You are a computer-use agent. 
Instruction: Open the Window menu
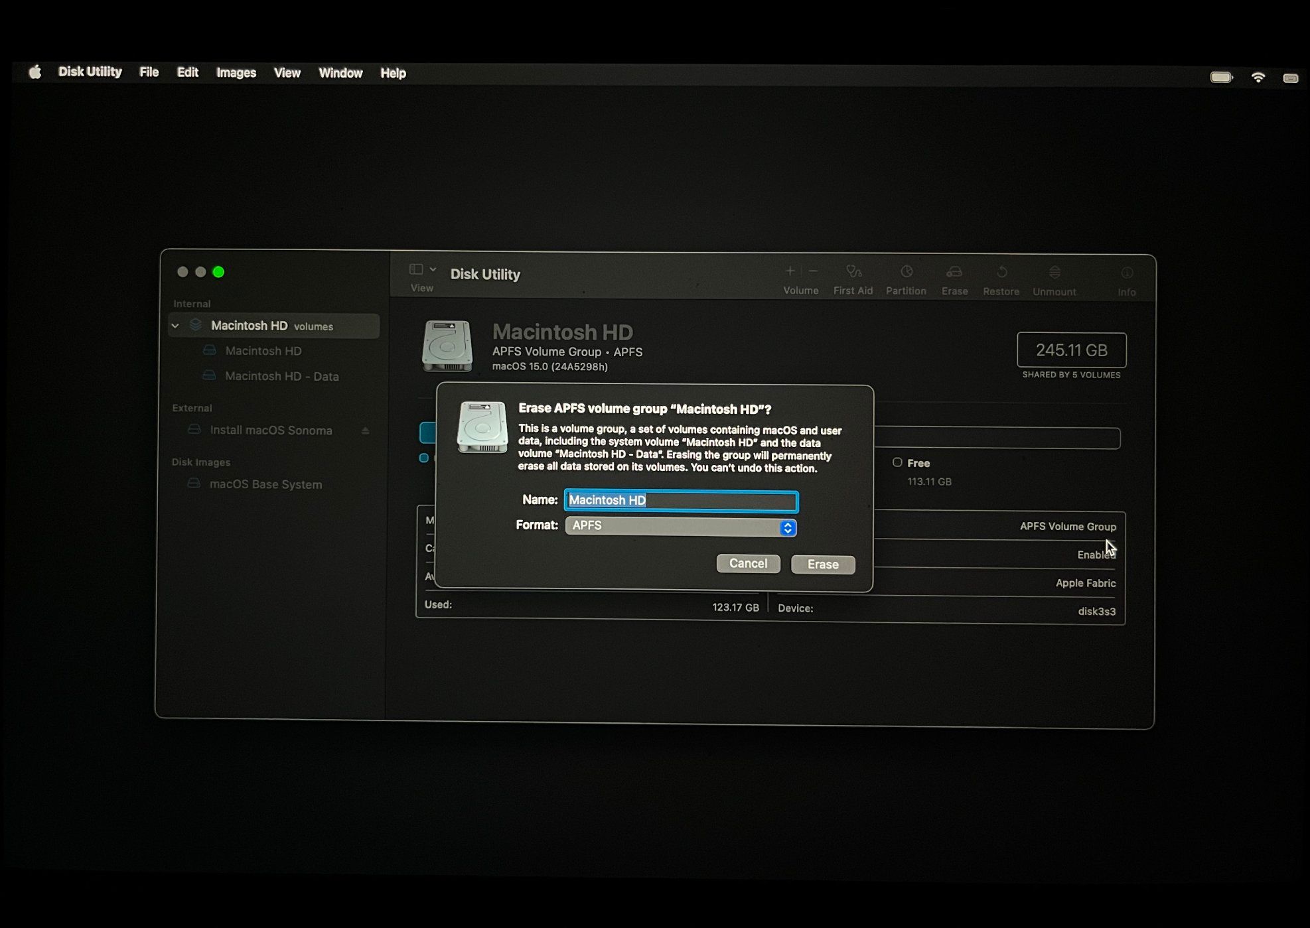(340, 72)
